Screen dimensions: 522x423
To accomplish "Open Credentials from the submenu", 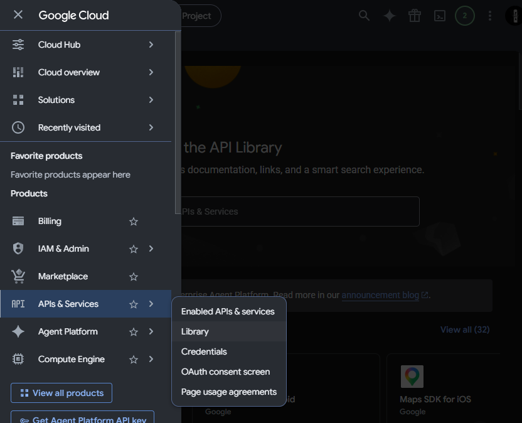I will click(229, 351).
